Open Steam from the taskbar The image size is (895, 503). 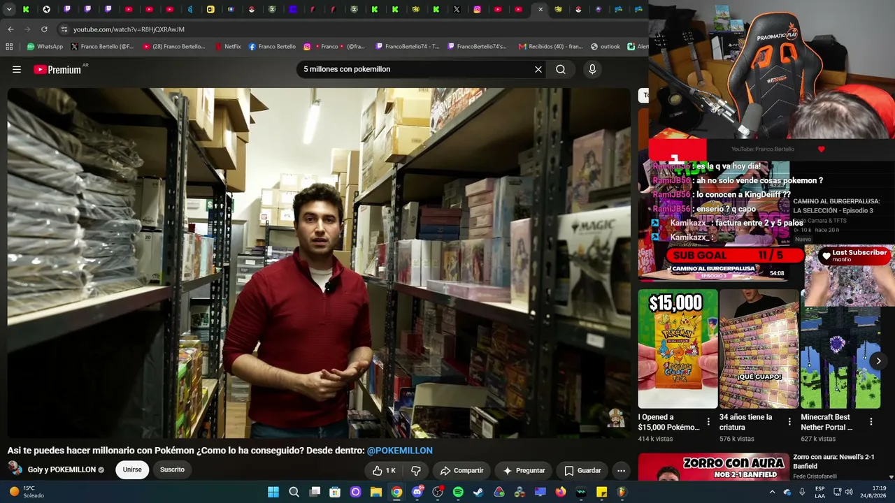(478, 492)
